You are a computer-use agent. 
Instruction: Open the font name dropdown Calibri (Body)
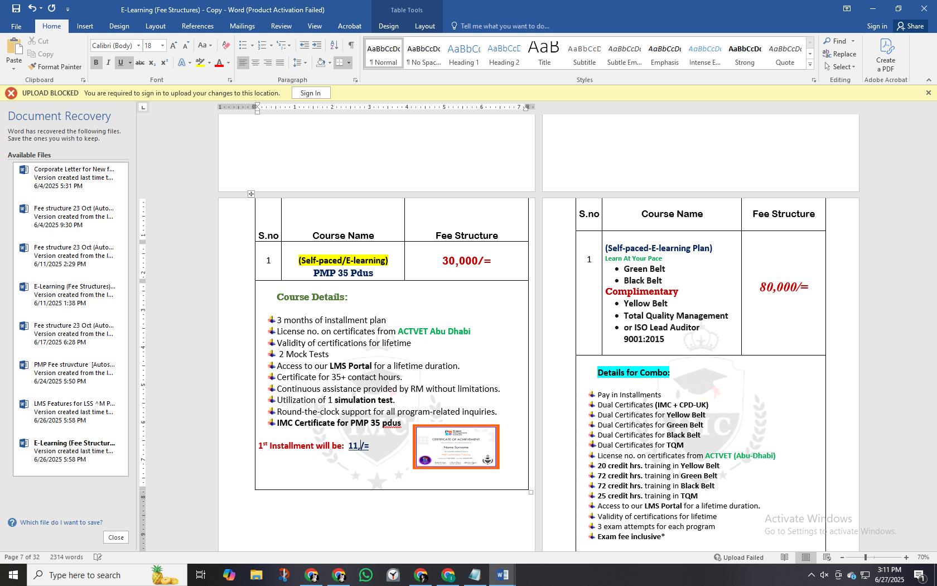138,46
